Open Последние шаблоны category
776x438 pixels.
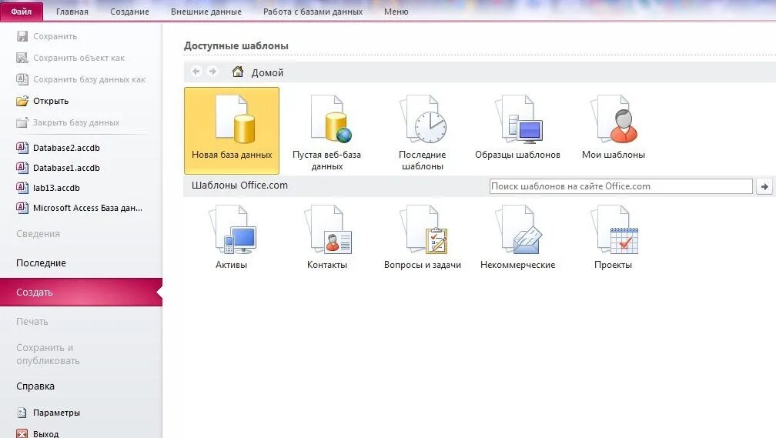[422, 132]
